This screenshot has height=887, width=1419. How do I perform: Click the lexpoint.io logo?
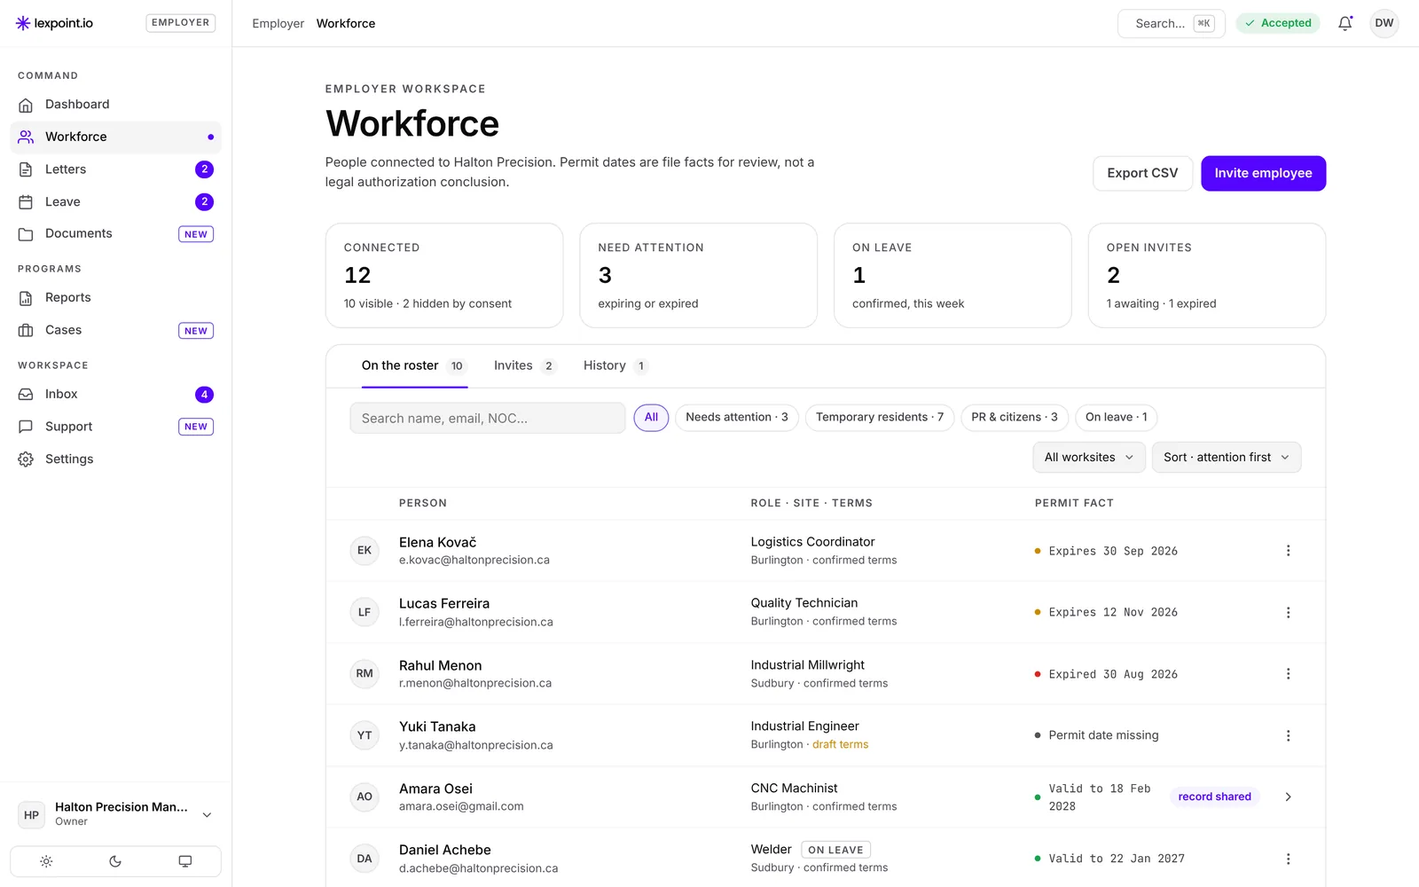(54, 23)
